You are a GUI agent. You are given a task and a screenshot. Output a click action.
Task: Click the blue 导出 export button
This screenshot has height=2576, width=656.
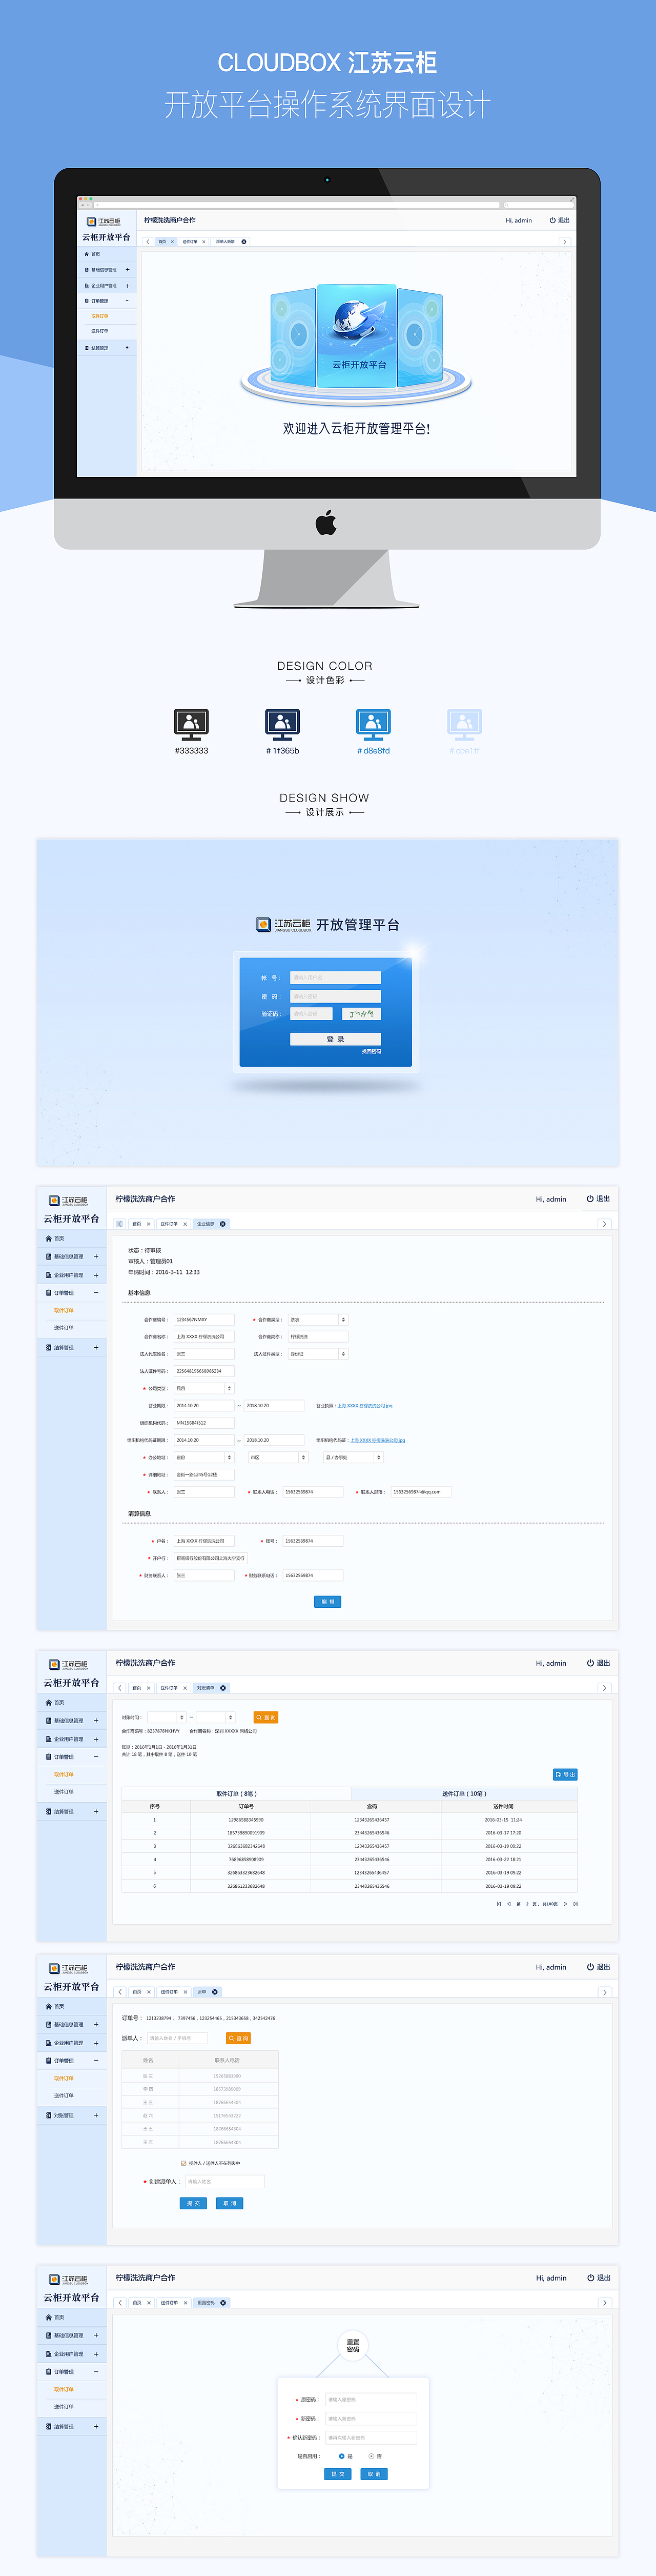coord(565,1775)
